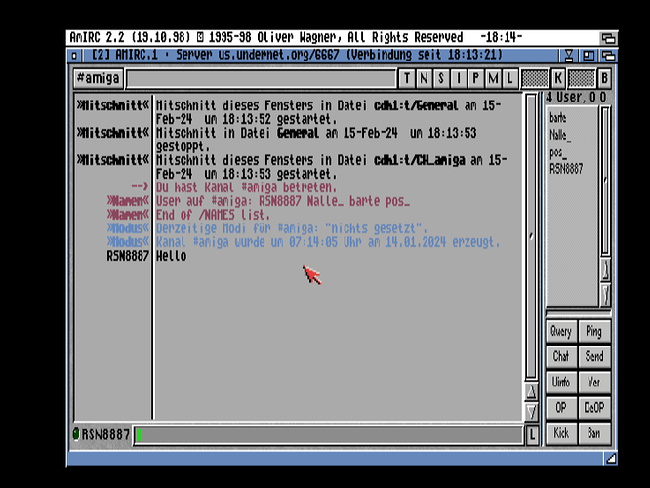Click the keyword field next to K
The image size is (650, 488).
pyautogui.click(x=582, y=78)
